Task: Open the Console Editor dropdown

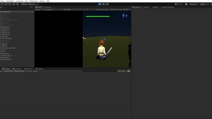Action: click(36, 71)
